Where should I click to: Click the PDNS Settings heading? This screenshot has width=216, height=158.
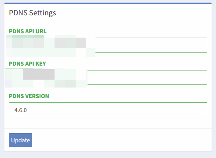tap(33, 13)
